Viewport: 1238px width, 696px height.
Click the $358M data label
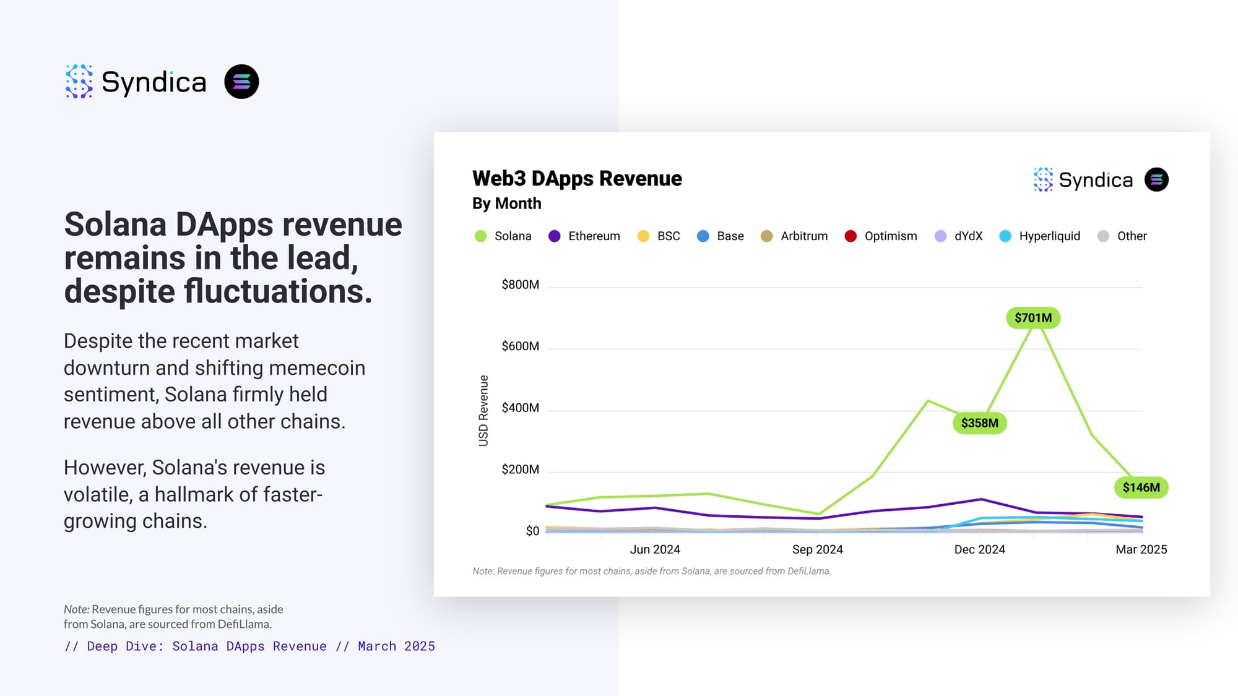pos(980,423)
